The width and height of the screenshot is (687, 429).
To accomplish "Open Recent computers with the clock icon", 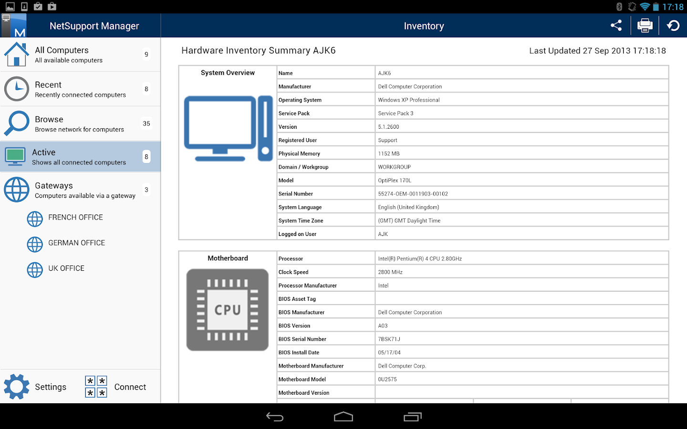I will coord(17,89).
